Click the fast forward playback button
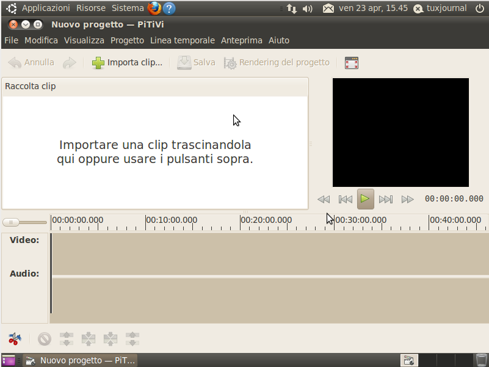 [407, 199]
